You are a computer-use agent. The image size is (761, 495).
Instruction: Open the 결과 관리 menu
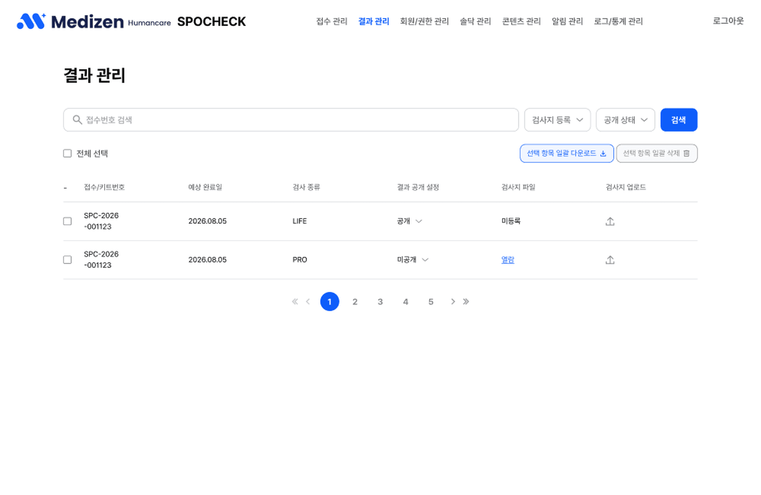(x=374, y=21)
